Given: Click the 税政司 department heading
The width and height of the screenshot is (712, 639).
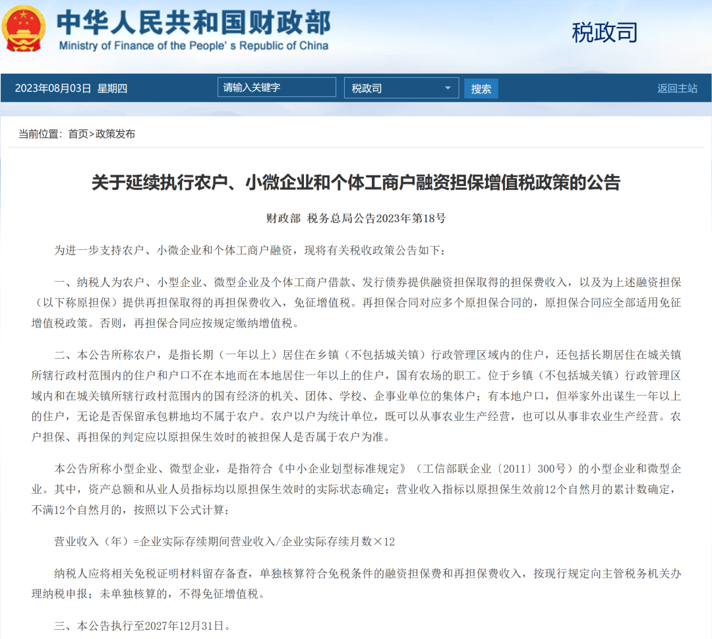Looking at the screenshot, I should pyautogui.click(x=605, y=32).
